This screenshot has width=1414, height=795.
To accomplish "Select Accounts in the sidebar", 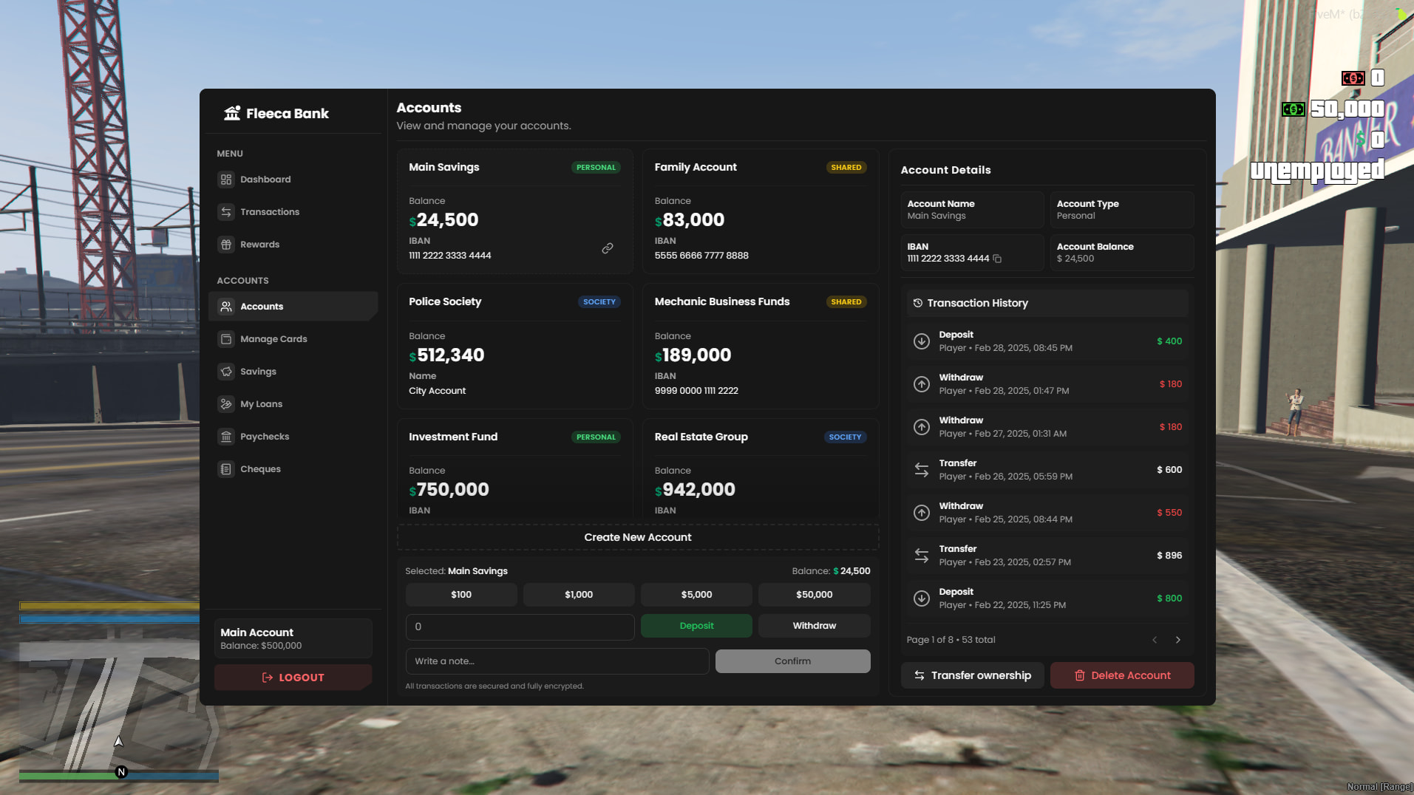I will tap(293, 307).
